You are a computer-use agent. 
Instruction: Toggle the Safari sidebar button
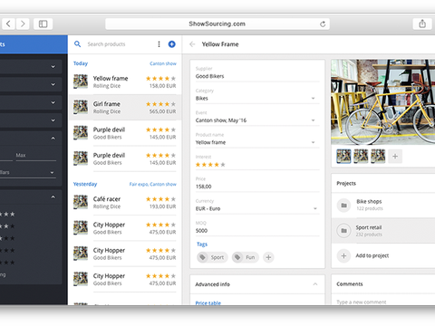(x=43, y=24)
